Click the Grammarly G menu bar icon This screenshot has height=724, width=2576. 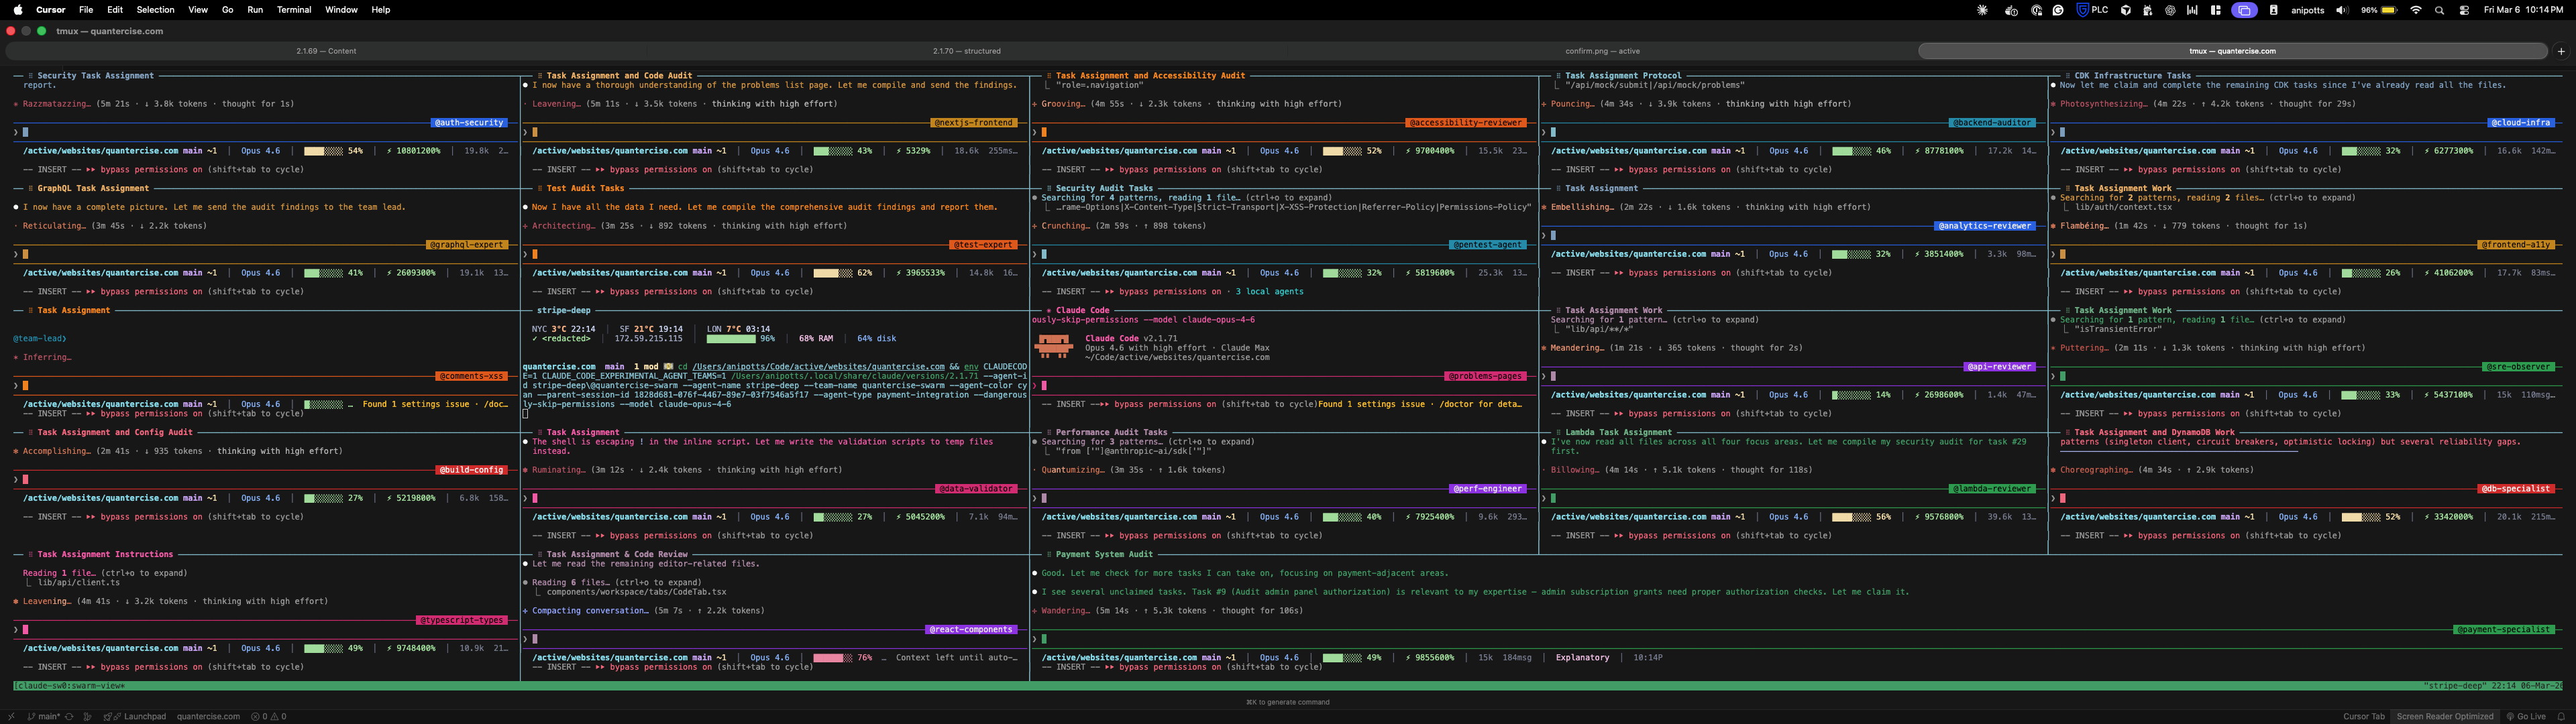[2058, 10]
